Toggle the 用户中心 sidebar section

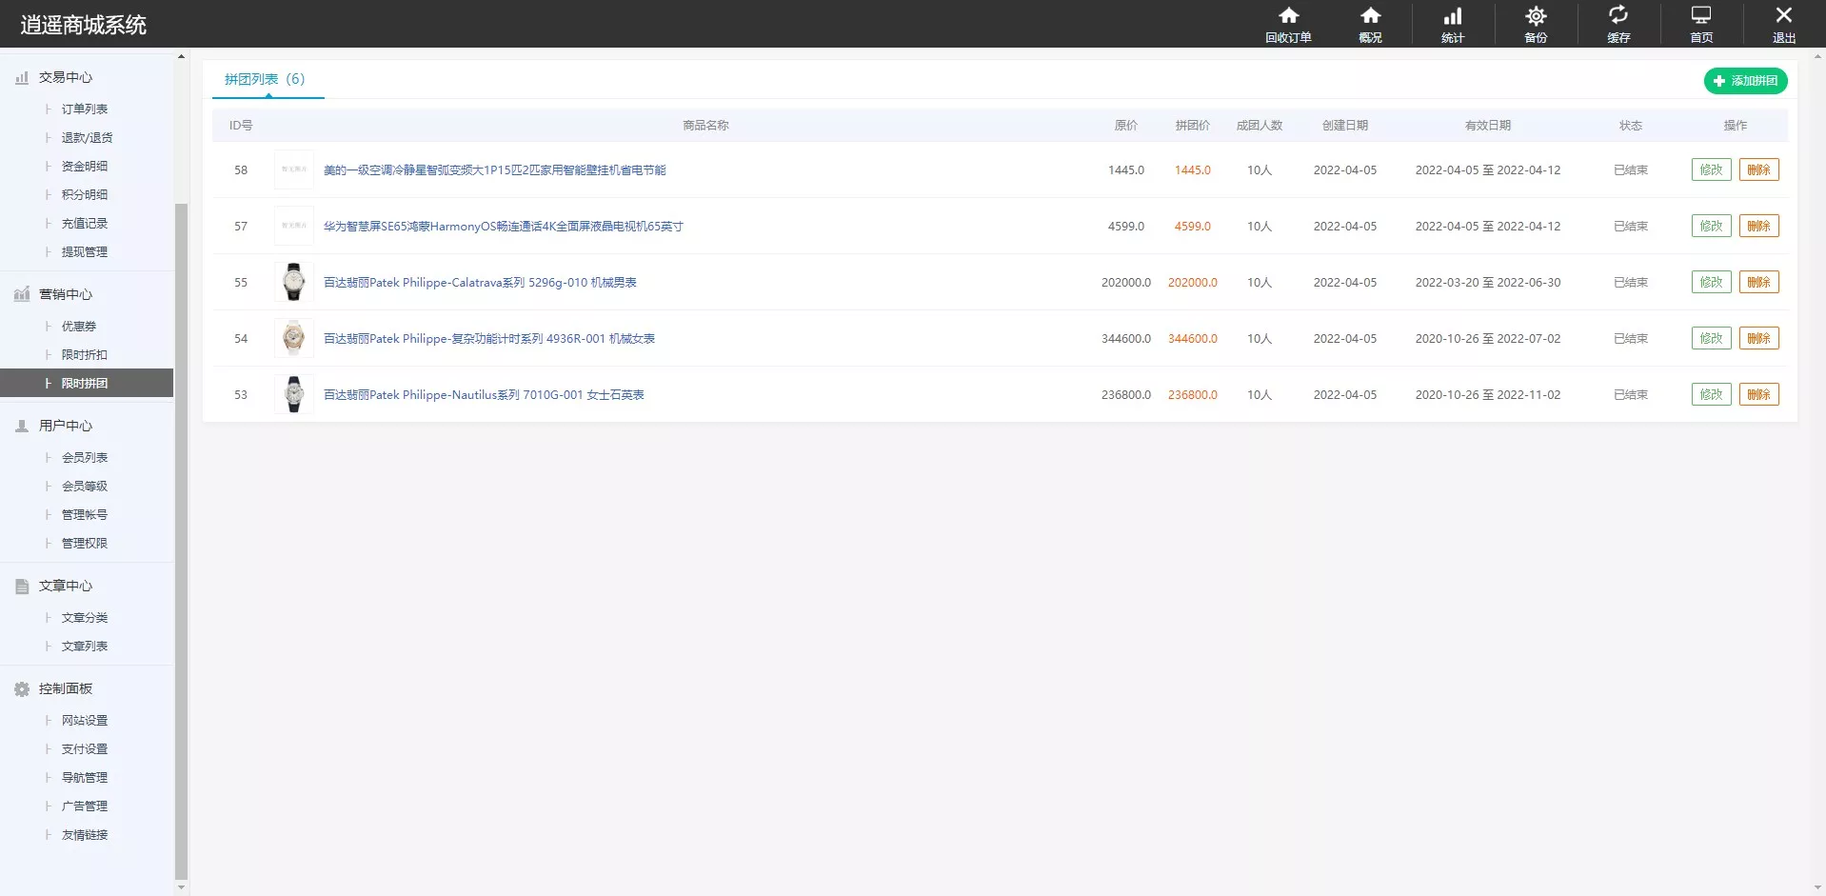pos(65,426)
